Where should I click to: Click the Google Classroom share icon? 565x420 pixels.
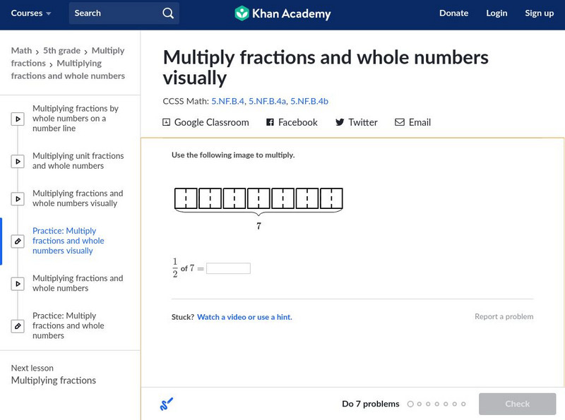pos(167,122)
